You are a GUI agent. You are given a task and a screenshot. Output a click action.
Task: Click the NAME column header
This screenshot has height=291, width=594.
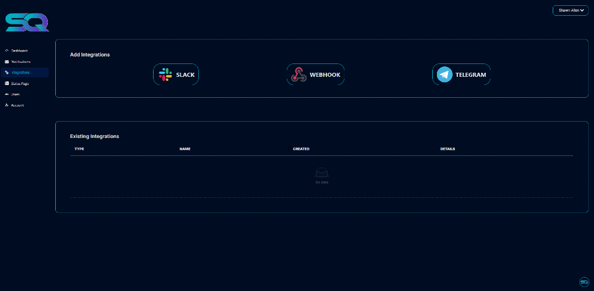pos(185,149)
